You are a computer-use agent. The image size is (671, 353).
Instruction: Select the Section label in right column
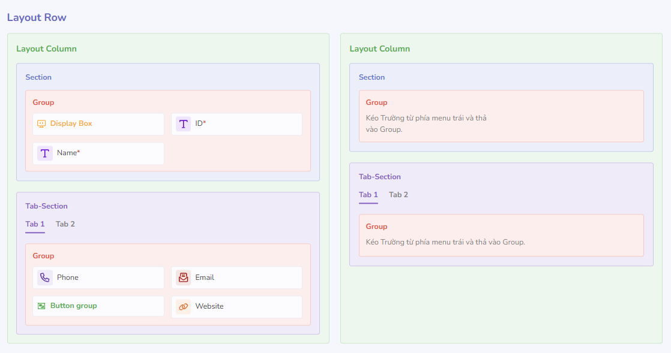pyautogui.click(x=372, y=77)
